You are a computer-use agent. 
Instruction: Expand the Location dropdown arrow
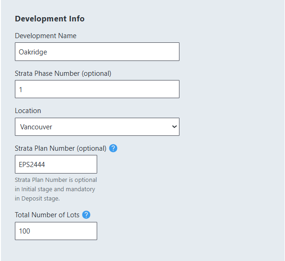tap(174, 127)
